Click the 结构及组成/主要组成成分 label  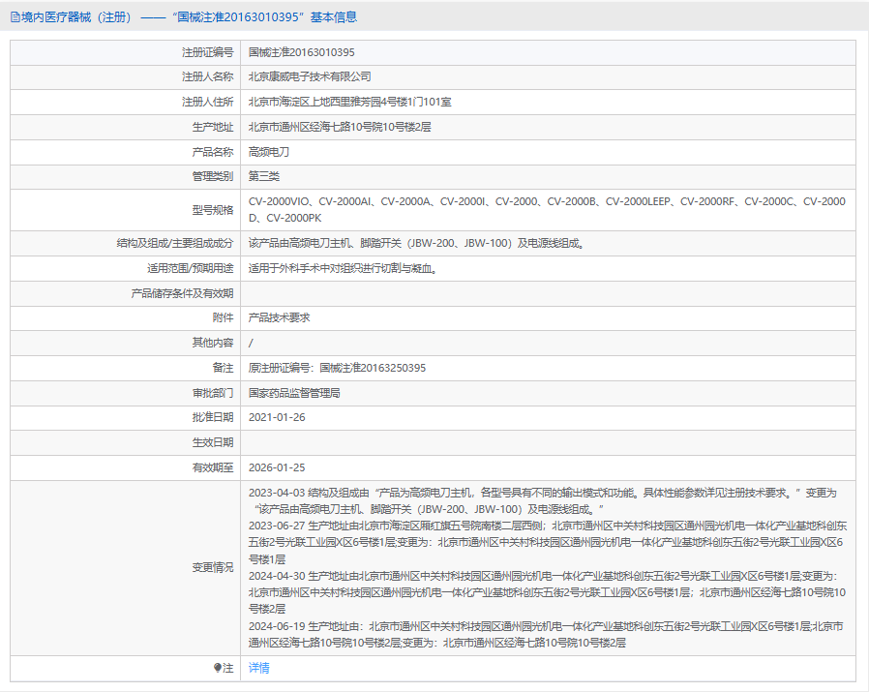(175, 244)
